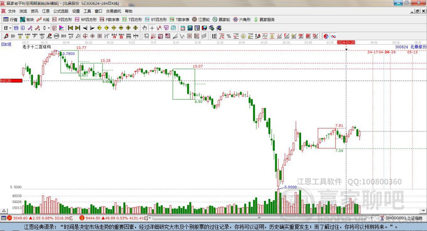This screenshot has height=231, width=427.
Task: Click the red circular target tool icon
Action: (85, 36)
